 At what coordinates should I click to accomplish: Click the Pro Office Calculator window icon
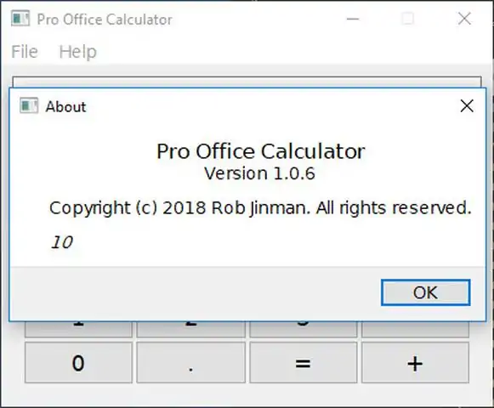point(20,18)
